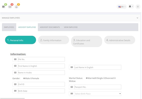Viewport: 142px width, 99px height.
Task: Click the icon beside Name in Arabic
Action: (x=15, y=73)
